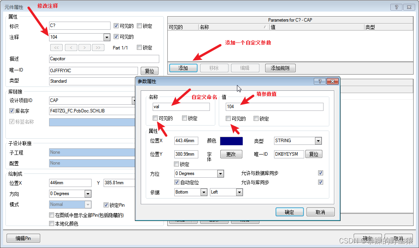Go to the next part (>) arrow
This screenshot has width=419, height=248.
(x=85, y=48)
